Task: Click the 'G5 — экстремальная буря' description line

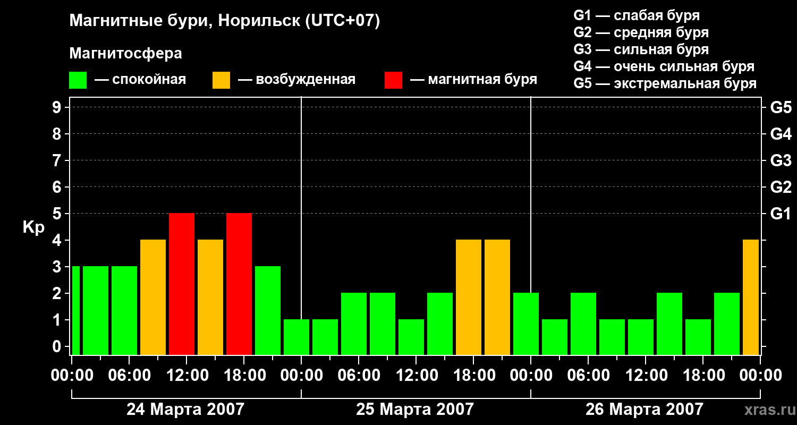Action: [x=665, y=83]
